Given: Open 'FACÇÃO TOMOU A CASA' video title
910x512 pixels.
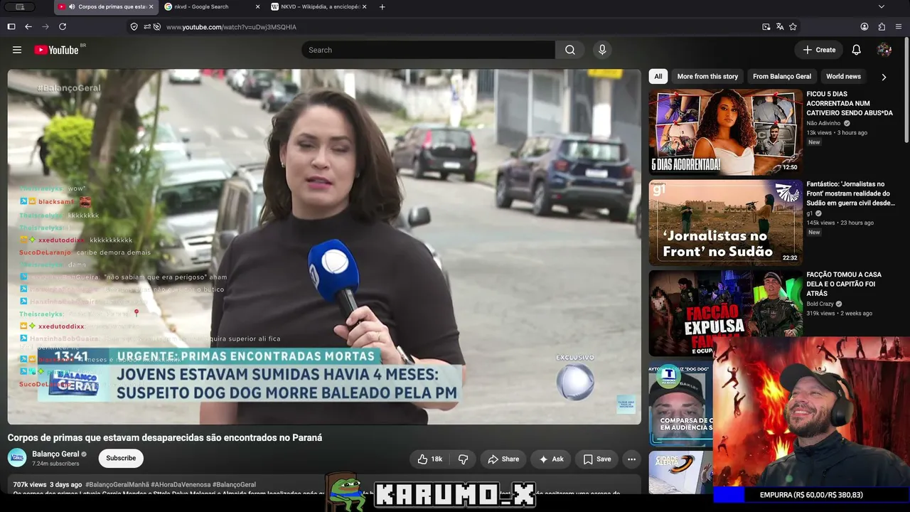Looking at the screenshot, I should [x=844, y=284].
